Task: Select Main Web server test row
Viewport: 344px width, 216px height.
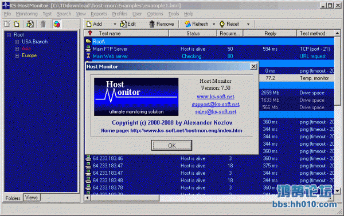Action: (209, 56)
